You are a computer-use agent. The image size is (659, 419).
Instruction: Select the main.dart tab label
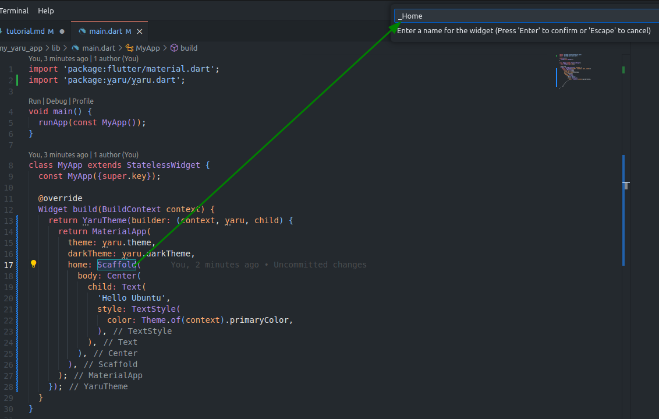[x=105, y=31]
